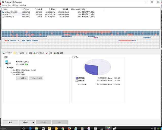Click the R: drive icon in list
The image size is (162, 130).
pos(3,17)
